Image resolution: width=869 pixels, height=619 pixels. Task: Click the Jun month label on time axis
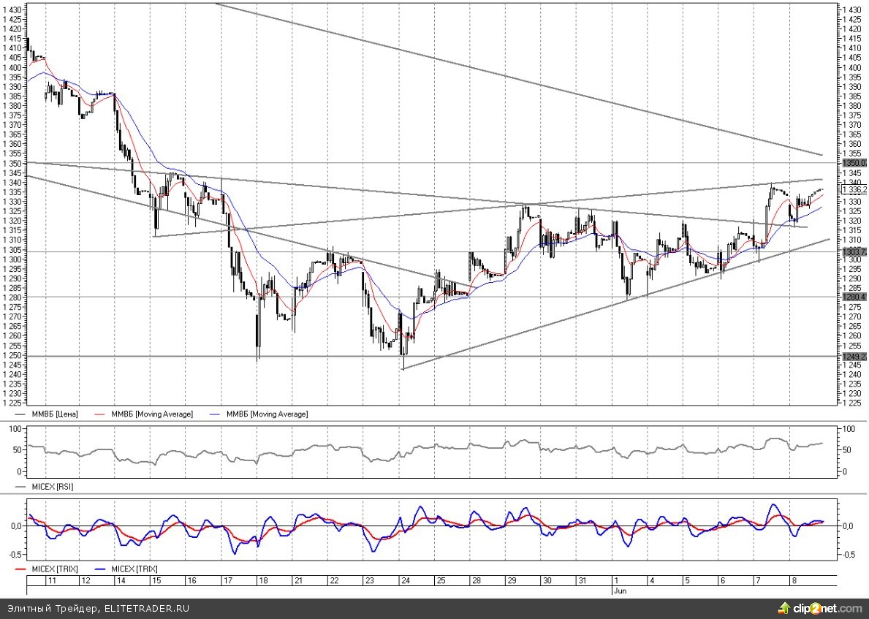(x=620, y=589)
